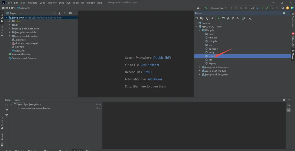Viewport: 295px width, 151px height.
Task: Open the Git menu
Action: tap(82, 3)
